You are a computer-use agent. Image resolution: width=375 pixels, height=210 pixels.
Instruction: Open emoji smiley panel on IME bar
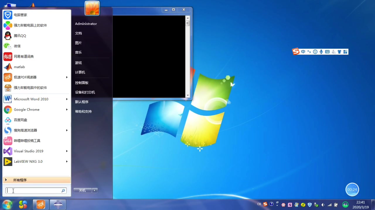point(315,52)
